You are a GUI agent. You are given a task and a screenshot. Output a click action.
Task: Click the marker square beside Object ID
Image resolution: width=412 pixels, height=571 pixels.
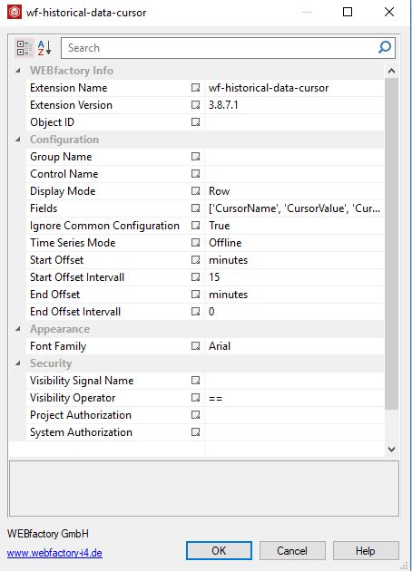(195, 122)
